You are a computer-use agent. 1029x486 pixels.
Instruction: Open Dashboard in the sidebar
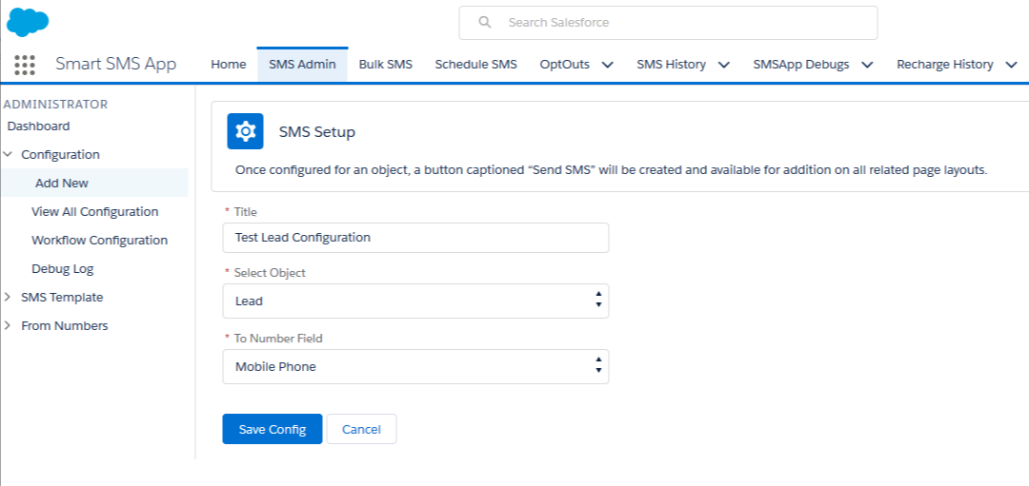[39, 126]
